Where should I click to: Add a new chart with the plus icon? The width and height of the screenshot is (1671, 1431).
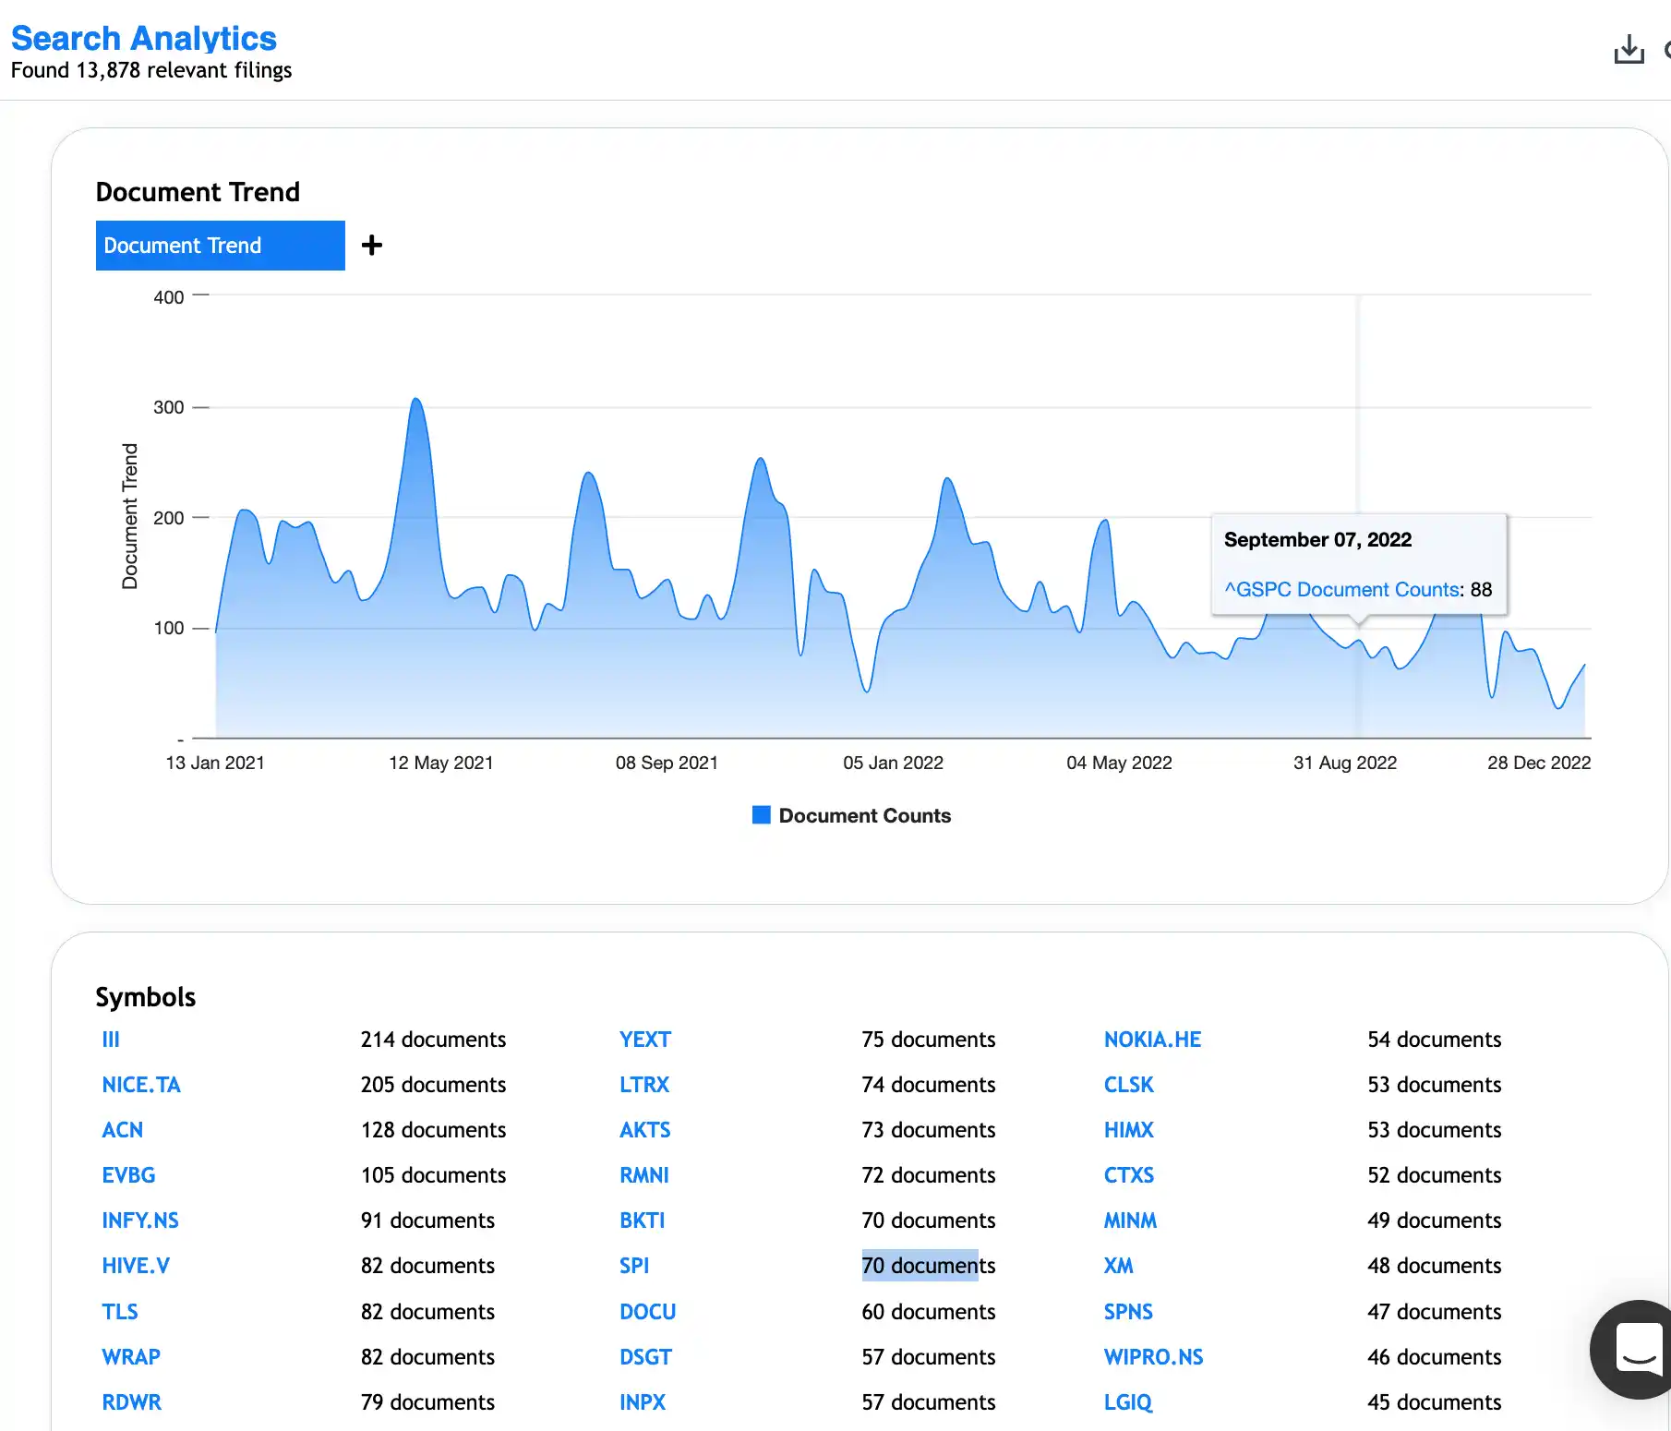click(372, 246)
